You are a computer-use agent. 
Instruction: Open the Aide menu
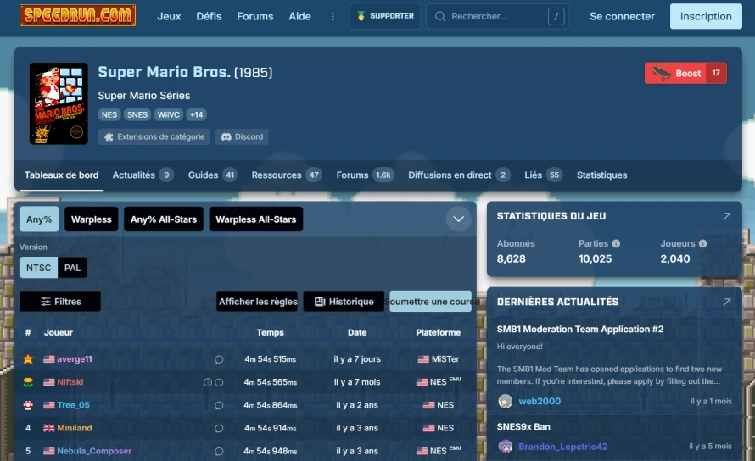pyautogui.click(x=299, y=16)
